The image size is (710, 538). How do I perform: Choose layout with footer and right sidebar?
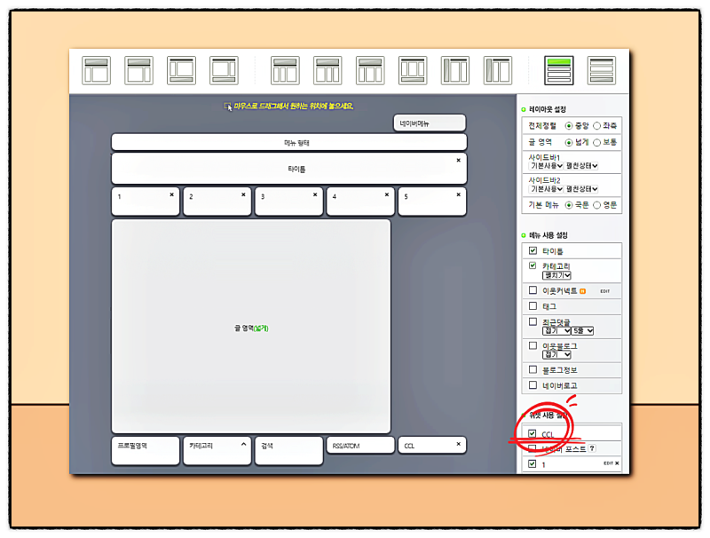224,71
